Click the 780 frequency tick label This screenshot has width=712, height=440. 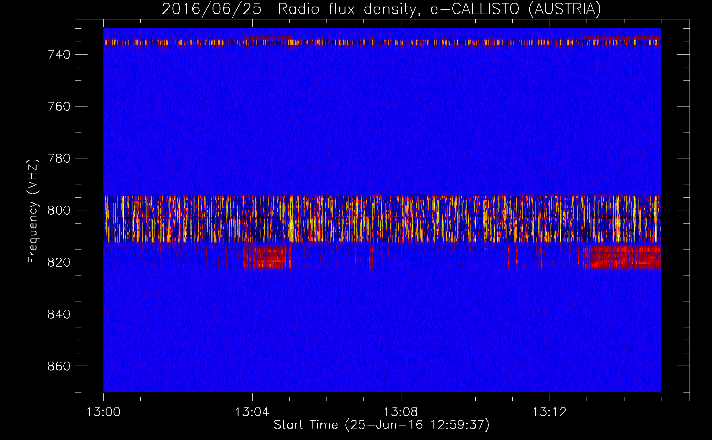point(59,158)
